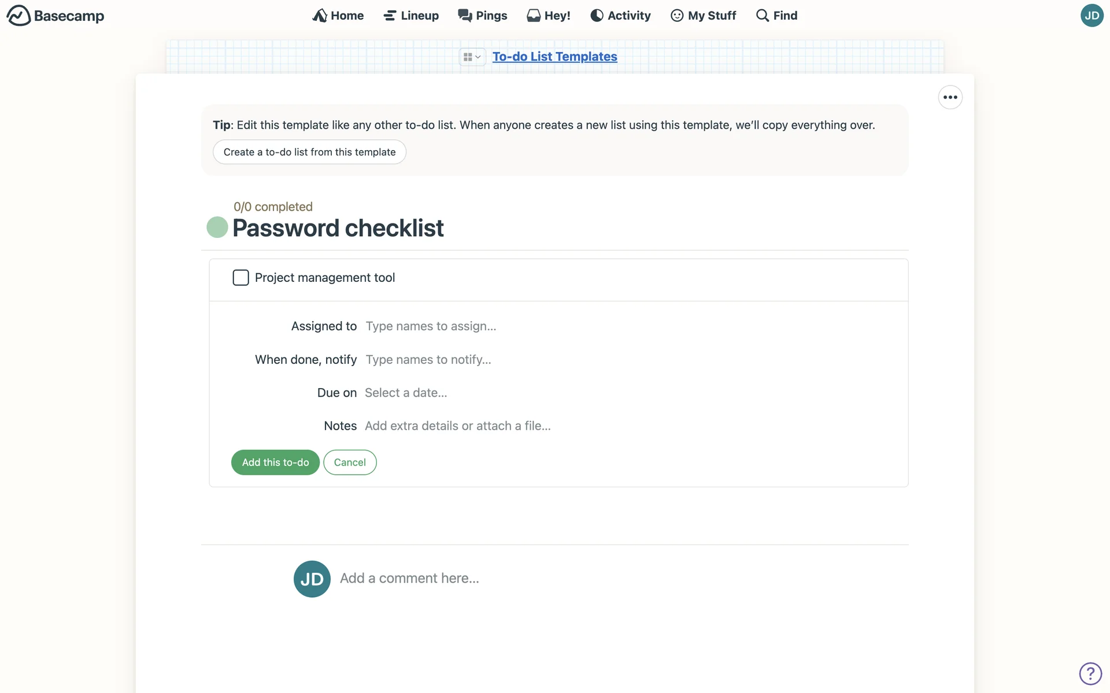This screenshot has width=1110, height=693.
Task: Click Create a to-do list from this template
Action: (309, 152)
